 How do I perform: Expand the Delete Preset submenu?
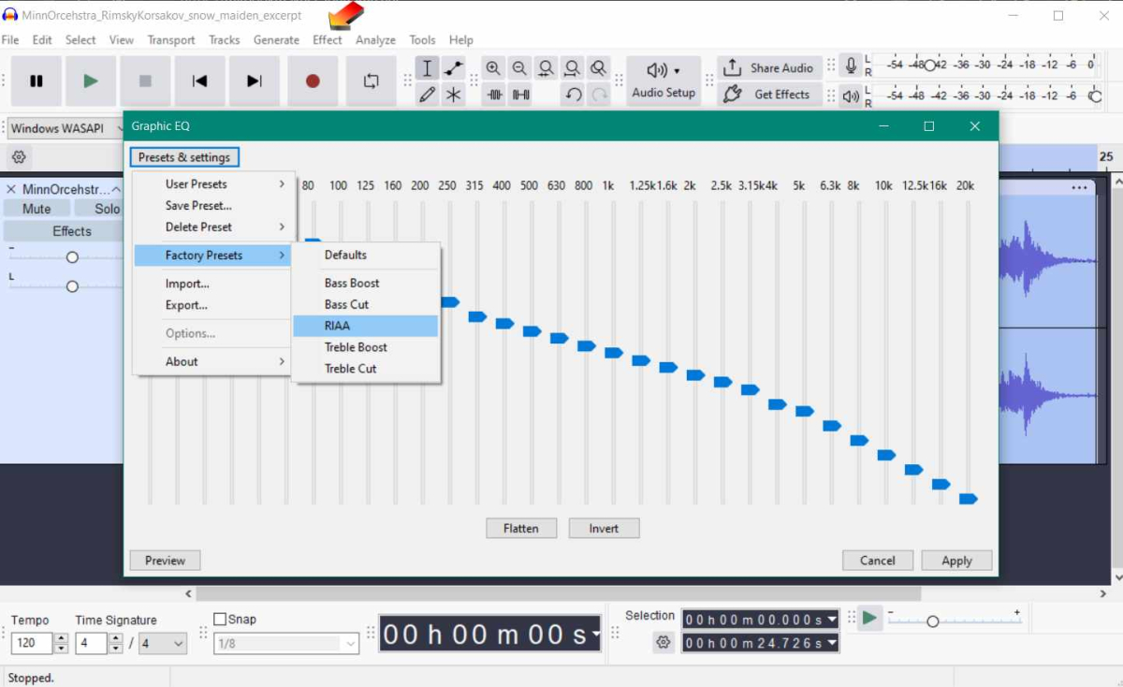pyautogui.click(x=214, y=227)
